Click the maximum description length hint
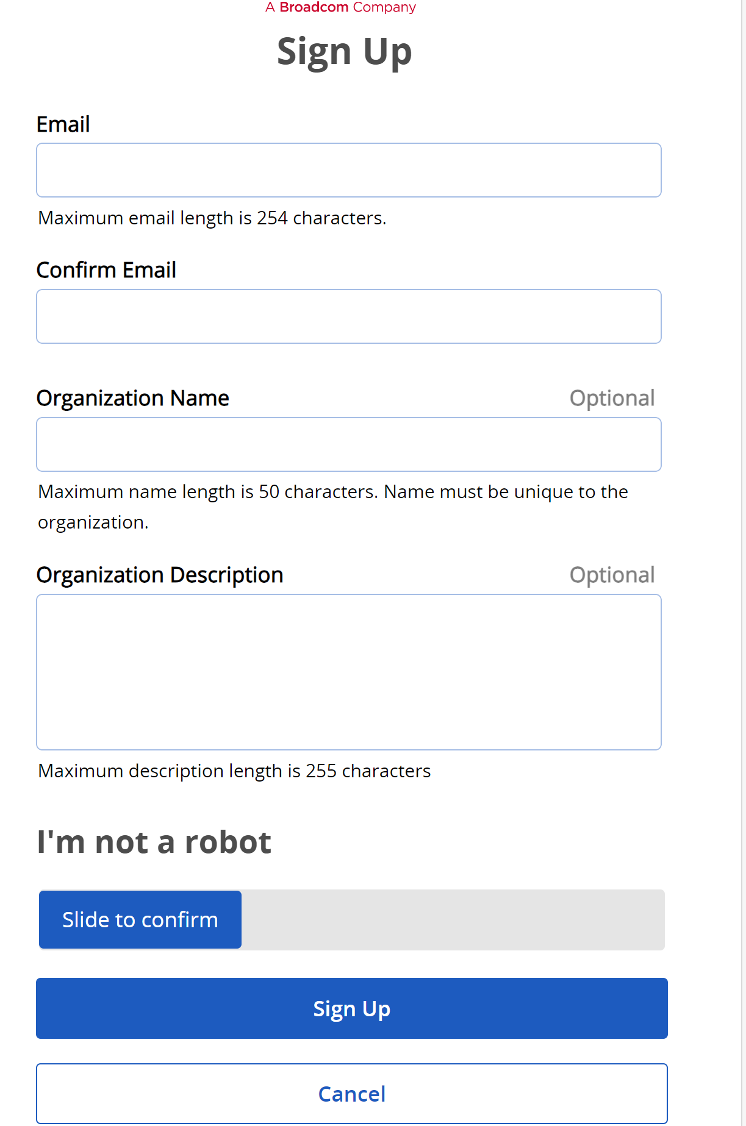Screen dimensions: 746x1126 click(x=234, y=771)
